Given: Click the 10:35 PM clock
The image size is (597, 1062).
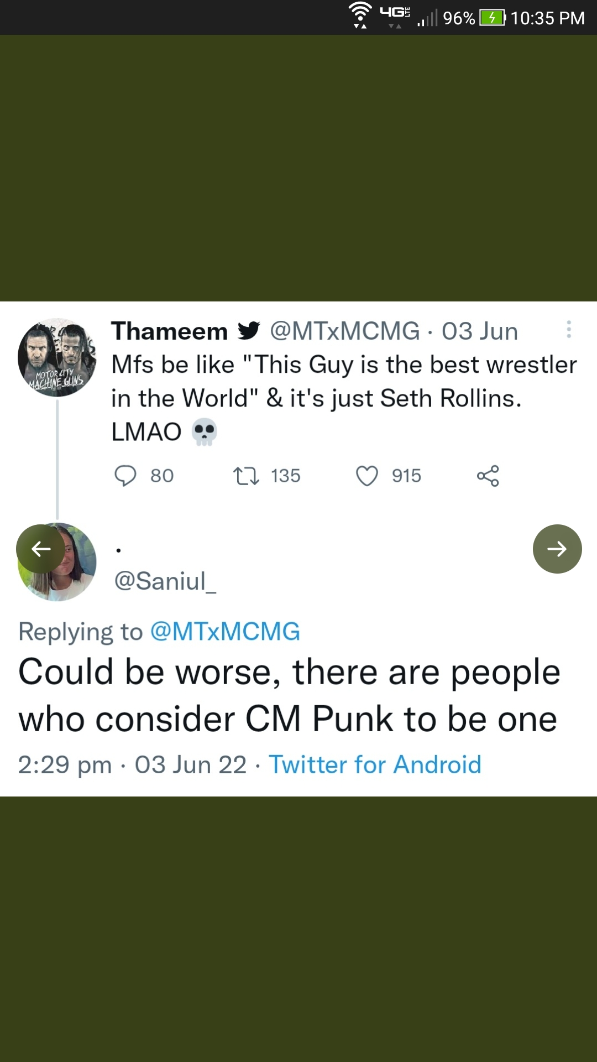Looking at the screenshot, I should [x=547, y=18].
